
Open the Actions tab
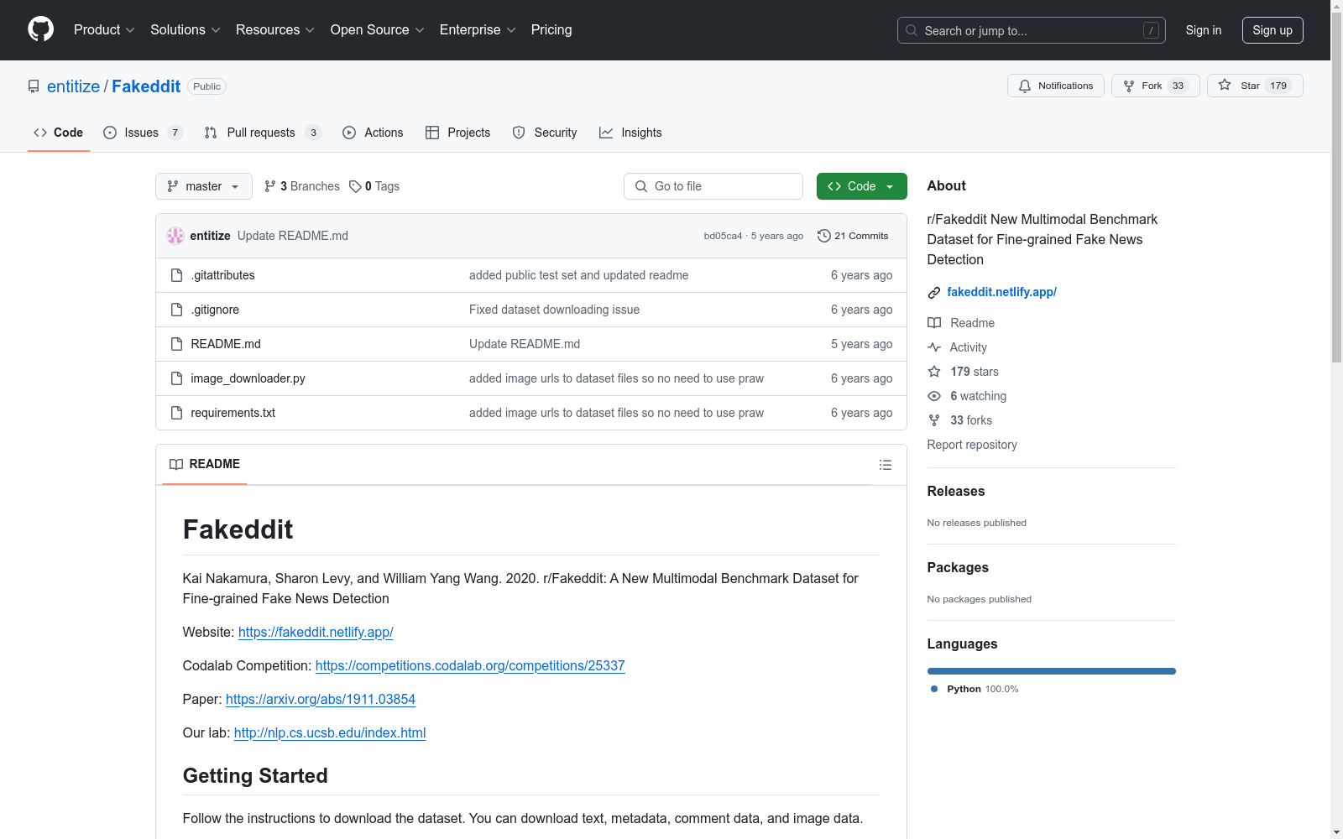[374, 133]
